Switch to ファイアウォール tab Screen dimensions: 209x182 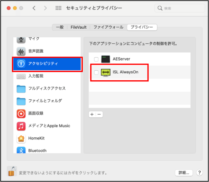pos(109,27)
